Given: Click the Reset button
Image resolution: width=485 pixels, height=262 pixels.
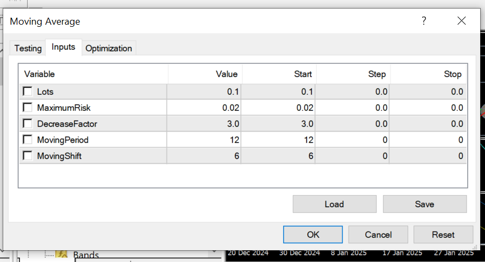Looking at the screenshot, I should pos(443,235).
